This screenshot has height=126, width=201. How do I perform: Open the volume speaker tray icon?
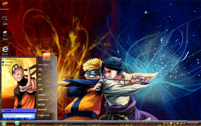[x=185, y=123]
